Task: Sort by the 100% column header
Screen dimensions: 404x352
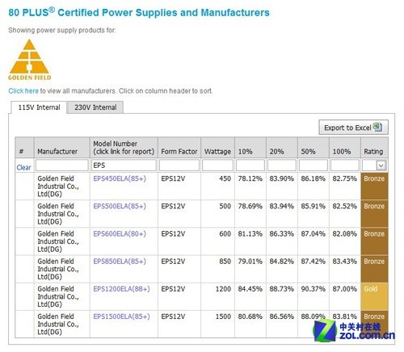Action: (x=345, y=148)
